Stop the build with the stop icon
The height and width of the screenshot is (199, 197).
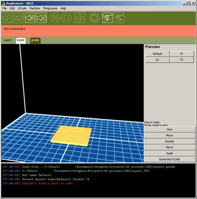(66, 18)
